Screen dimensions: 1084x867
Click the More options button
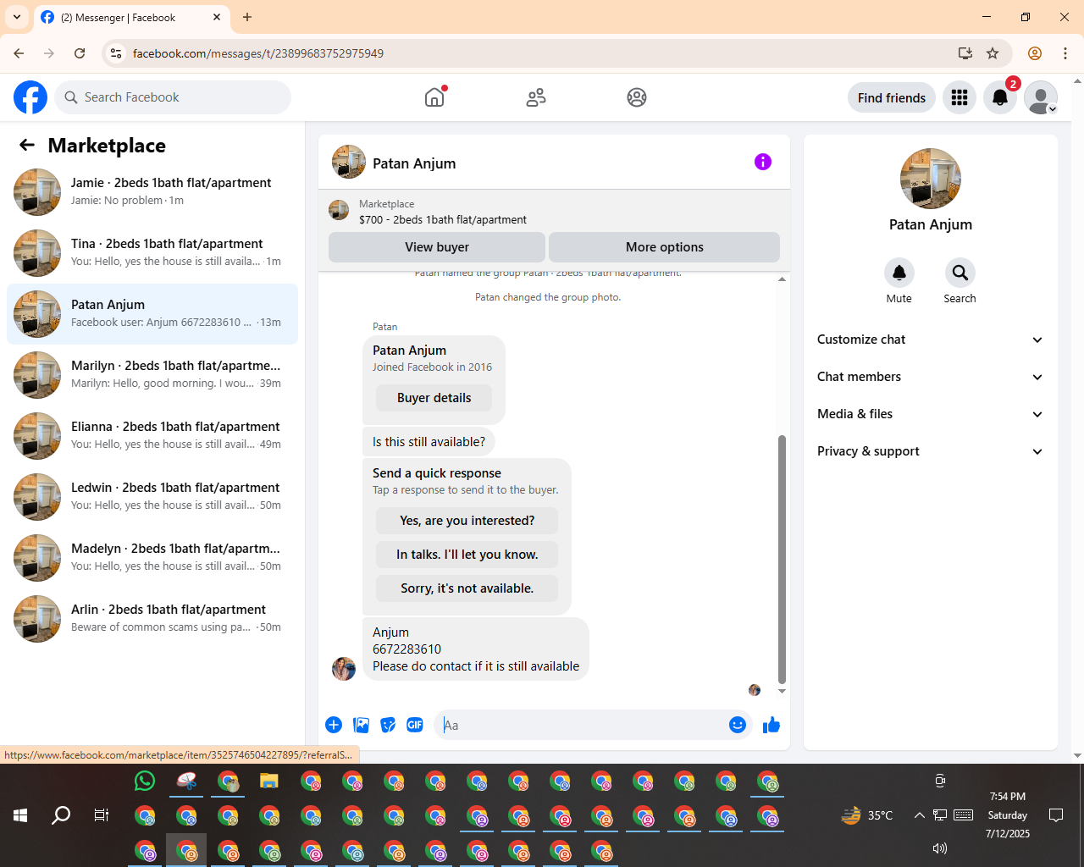[x=665, y=247]
